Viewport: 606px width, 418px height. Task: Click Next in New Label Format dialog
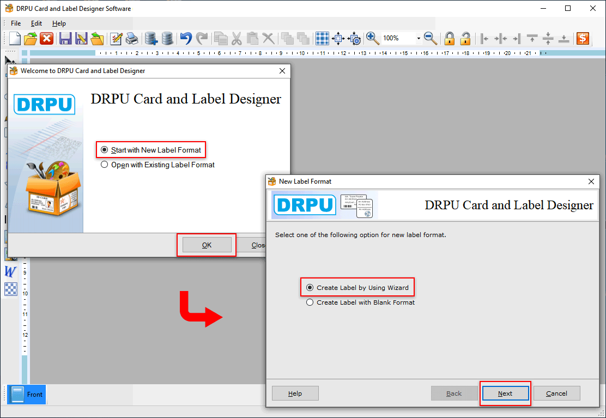point(505,393)
